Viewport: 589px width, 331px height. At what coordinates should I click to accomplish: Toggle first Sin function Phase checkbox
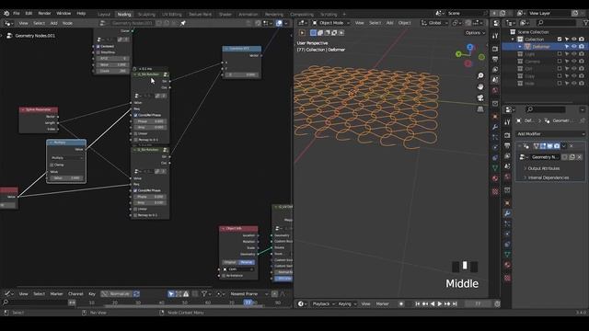coord(136,115)
